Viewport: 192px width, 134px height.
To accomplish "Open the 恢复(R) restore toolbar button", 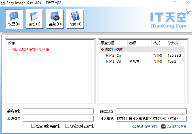I will point(14,19).
